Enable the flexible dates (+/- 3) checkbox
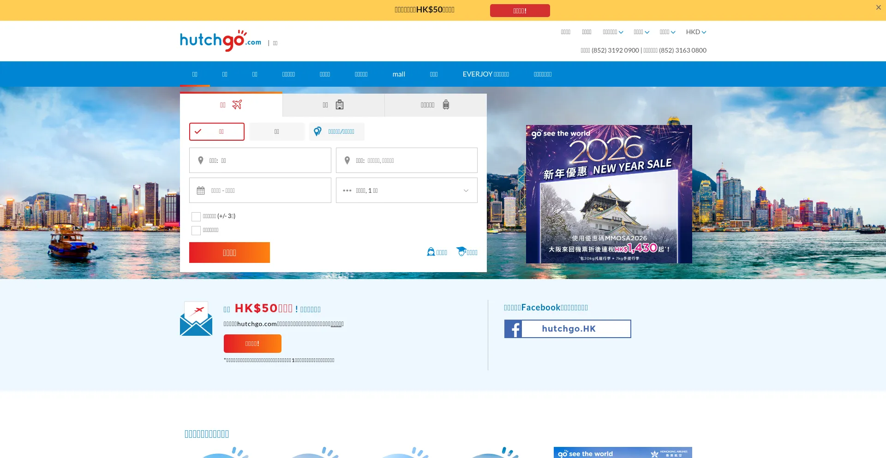Viewport: 886px width, 458px height. (x=196, y=216)
